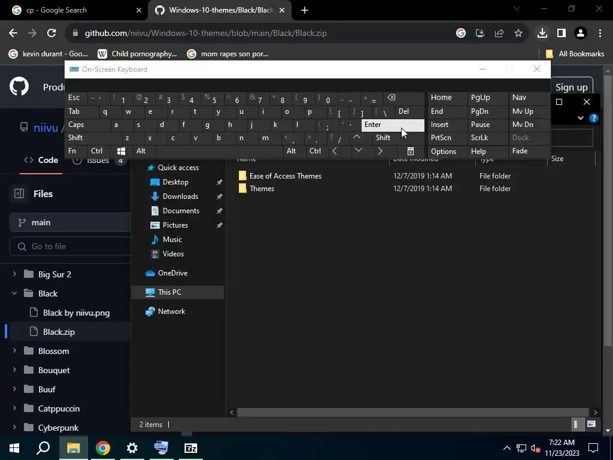Collapse GitHub file tree panel icon
This screenshot has width=613, height=460.
click(x=19, y=193)
